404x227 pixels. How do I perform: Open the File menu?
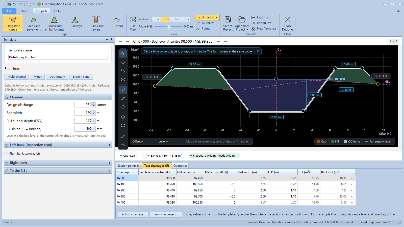click(9, 11)
